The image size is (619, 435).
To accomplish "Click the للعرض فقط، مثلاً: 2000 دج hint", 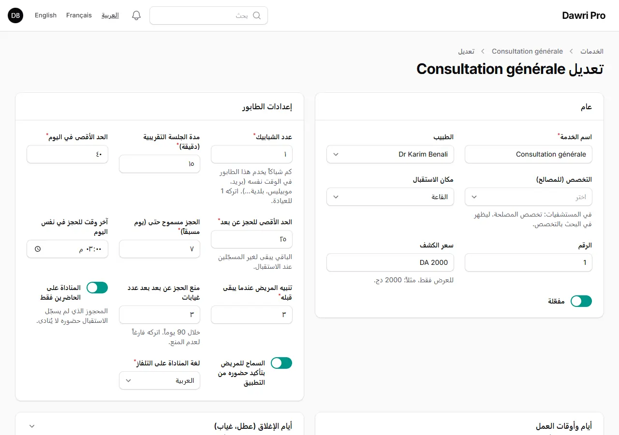I will (x=414, y=280).
